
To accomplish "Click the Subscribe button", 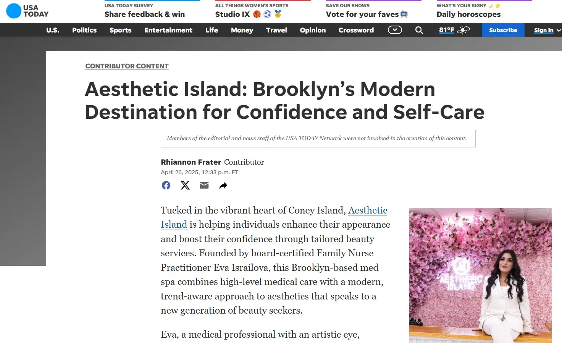I will pos(503,30).
